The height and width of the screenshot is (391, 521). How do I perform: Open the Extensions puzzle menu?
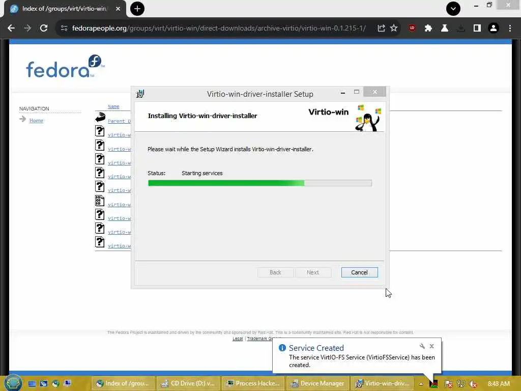pos(428,29)
